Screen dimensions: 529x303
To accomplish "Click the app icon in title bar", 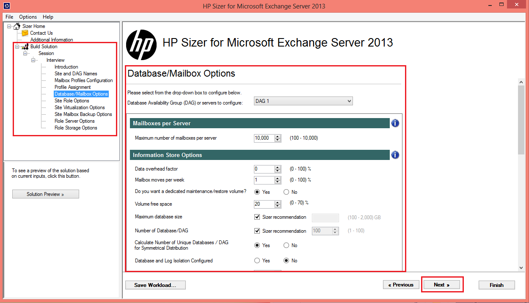I will click(x=7, y=6).
